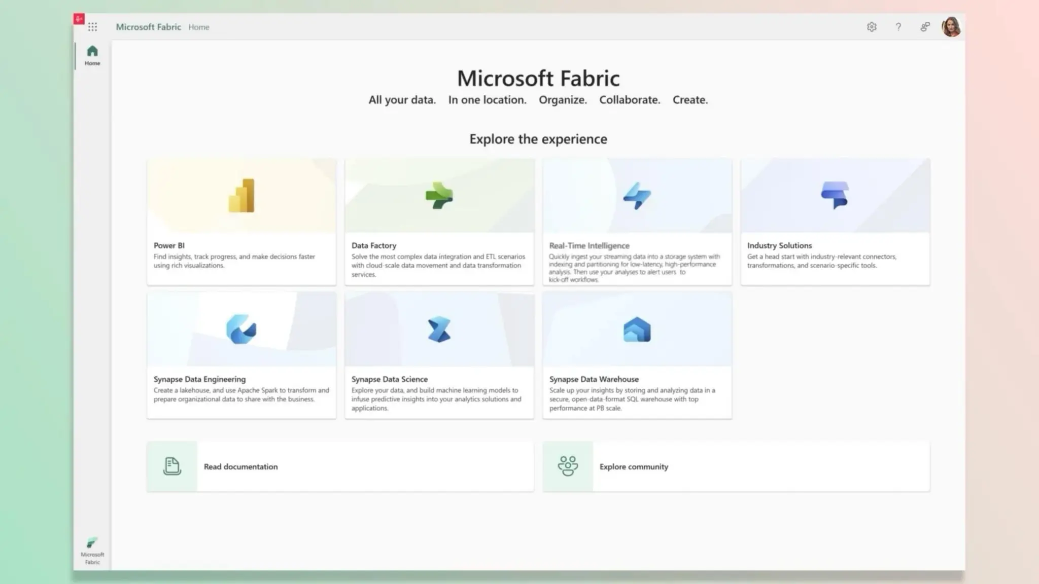The height and width of the screenshot is (584, 1039).
Task: Click the Power BI bar chart icon
Action: click(241, 196)
